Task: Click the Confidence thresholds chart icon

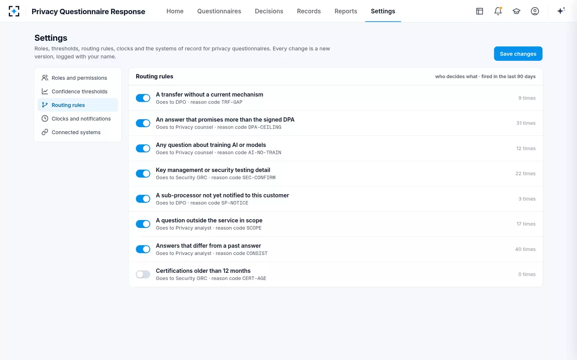Action: pyautogui.click(x=45, y=91)
